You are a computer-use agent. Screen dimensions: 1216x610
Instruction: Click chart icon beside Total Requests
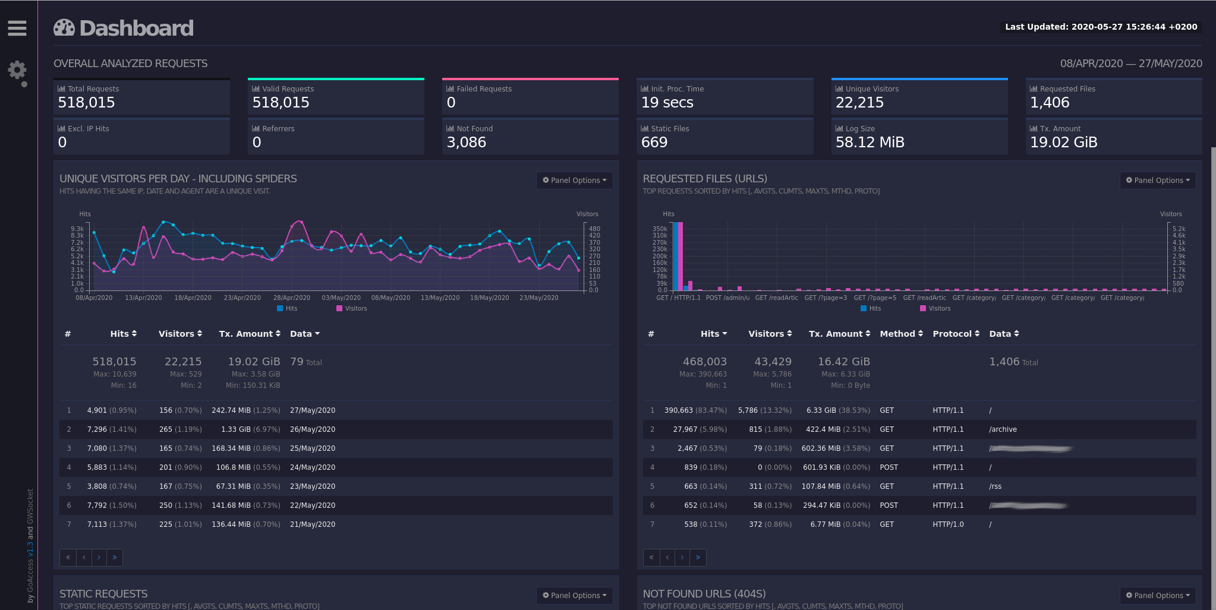point(61,89)
